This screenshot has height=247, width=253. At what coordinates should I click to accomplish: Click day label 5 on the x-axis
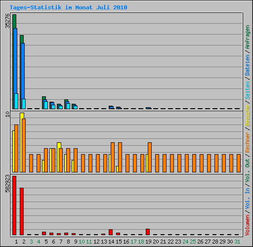coord(46,242)
